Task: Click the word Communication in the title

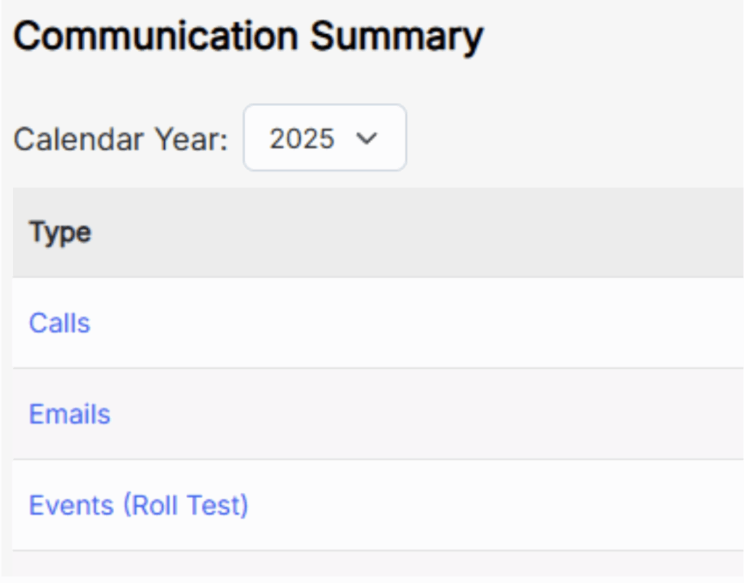Action: click(155, 36)
